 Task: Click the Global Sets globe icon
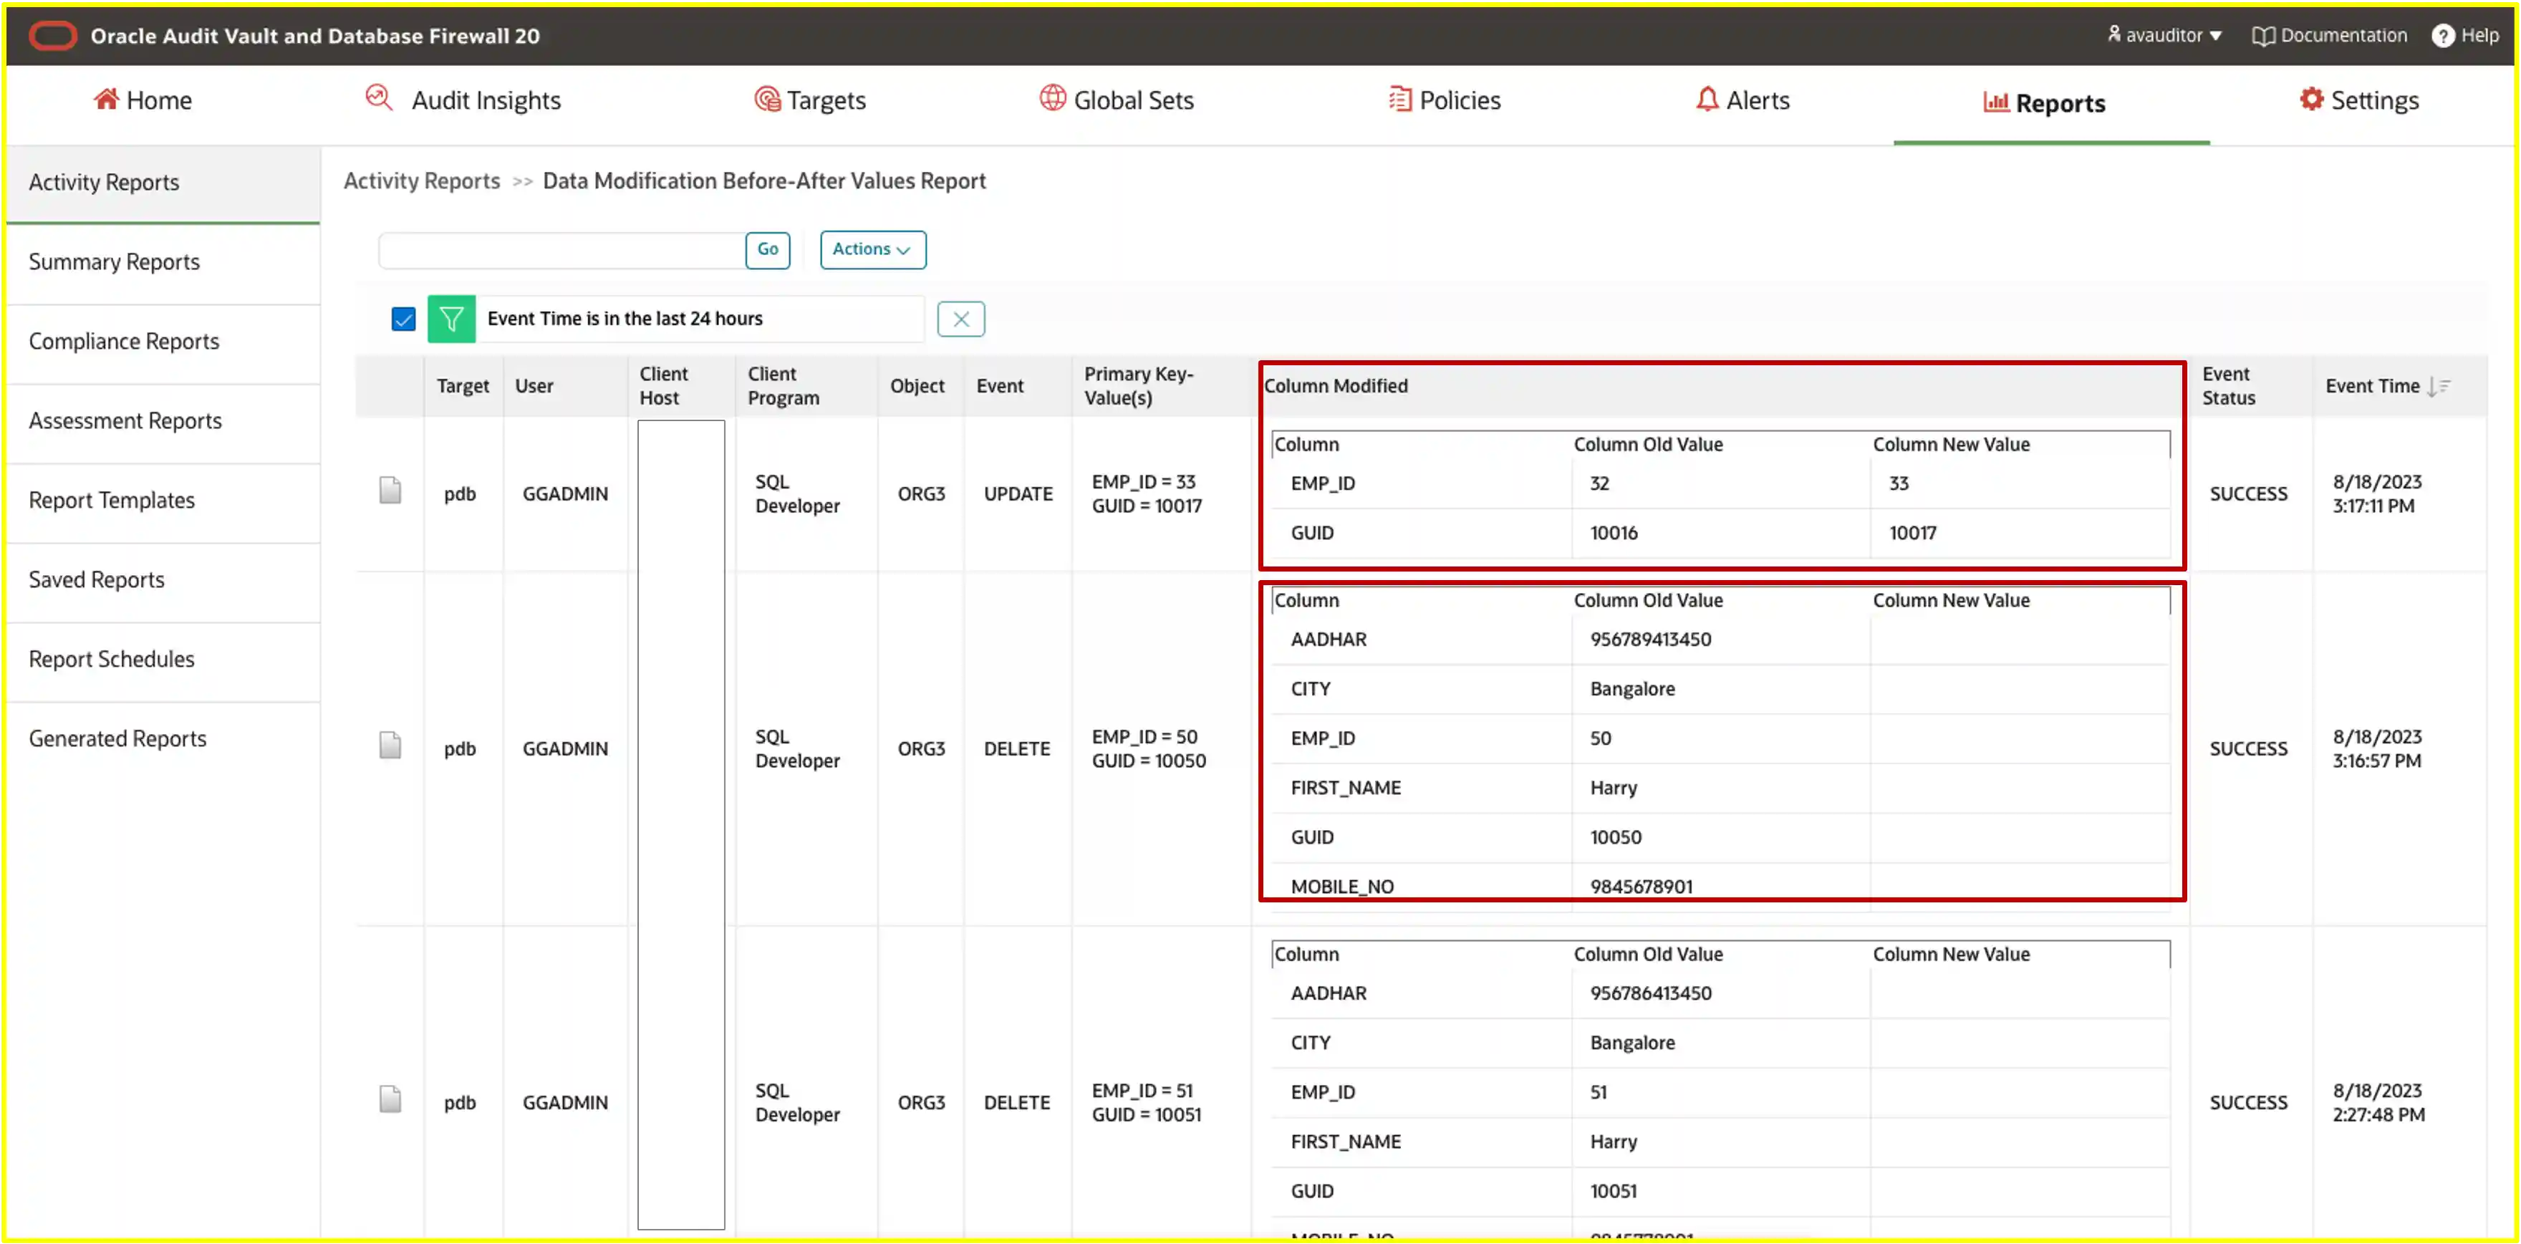[x=1053, y=98]
